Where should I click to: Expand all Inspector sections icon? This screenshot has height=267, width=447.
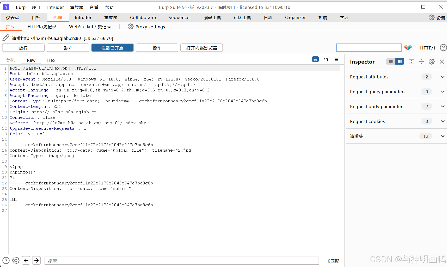click(x=411, y=61)
